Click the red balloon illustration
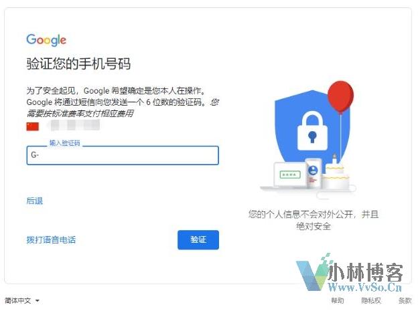 pos(340,97)
